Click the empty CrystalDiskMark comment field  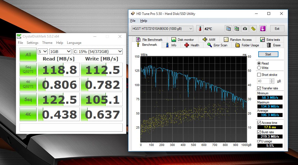pos(71,127)
